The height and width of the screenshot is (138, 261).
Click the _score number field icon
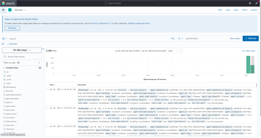4,79
